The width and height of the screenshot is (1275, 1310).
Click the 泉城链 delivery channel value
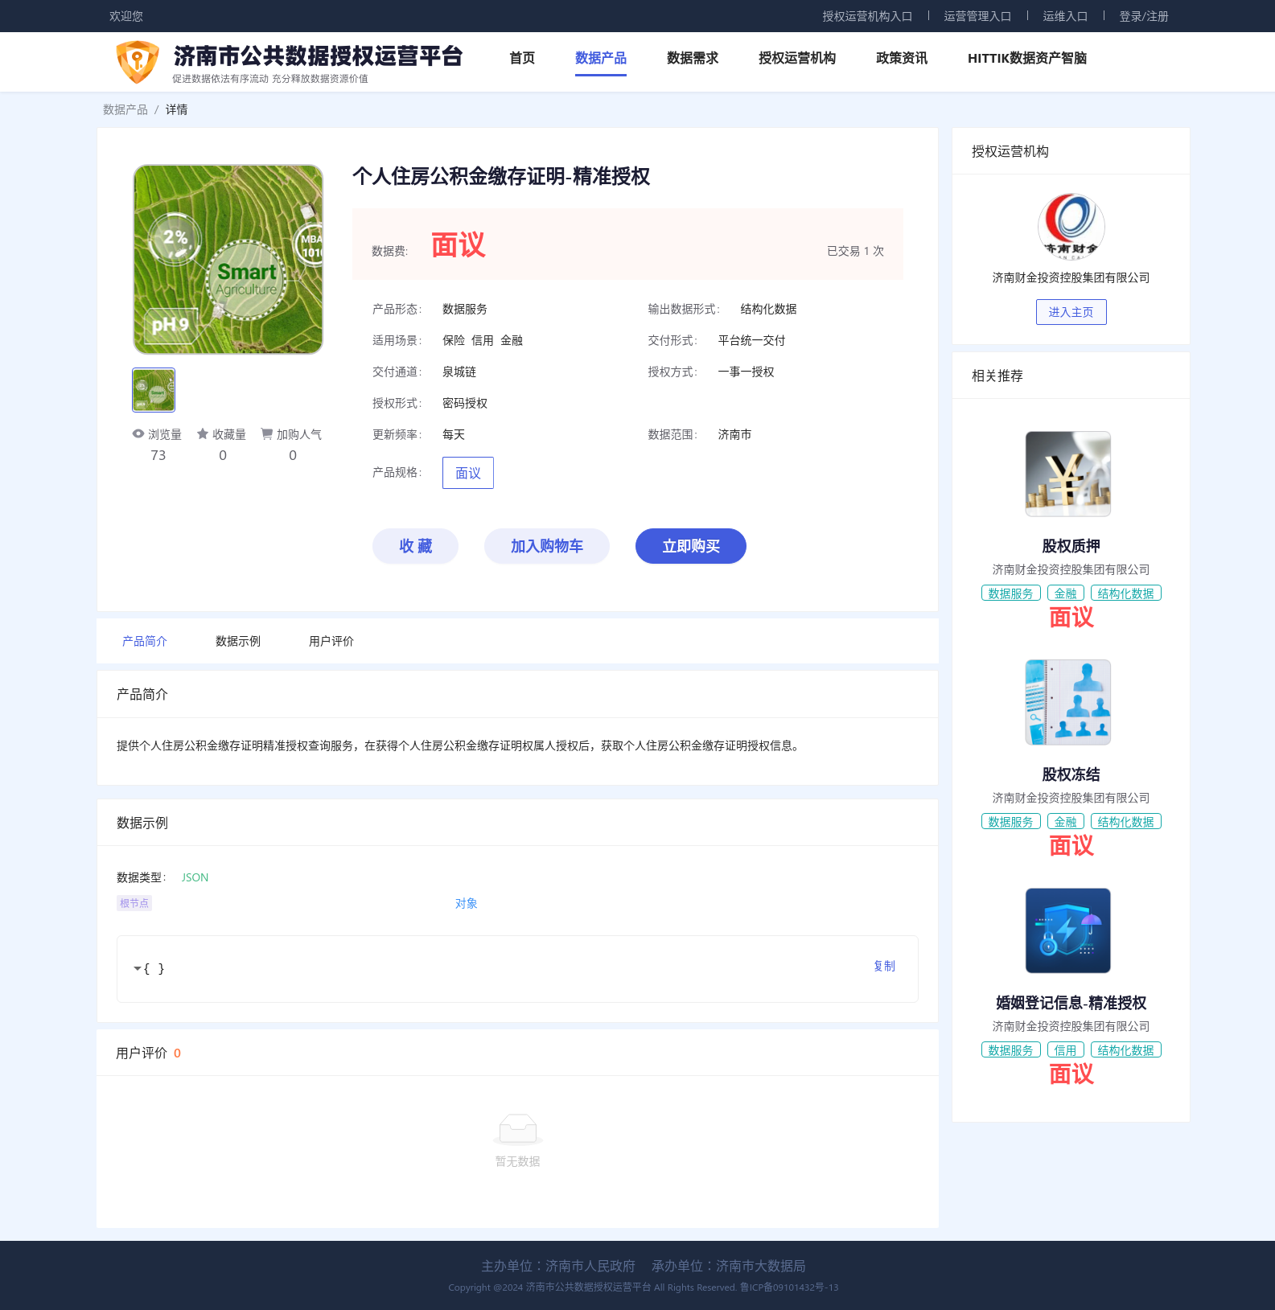tap(459, 372)
